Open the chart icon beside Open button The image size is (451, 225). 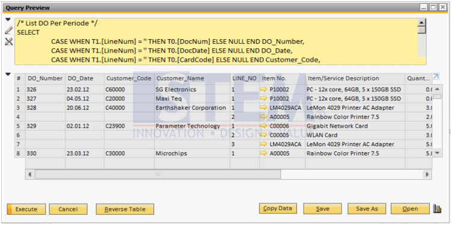click(x=437, y=209)
